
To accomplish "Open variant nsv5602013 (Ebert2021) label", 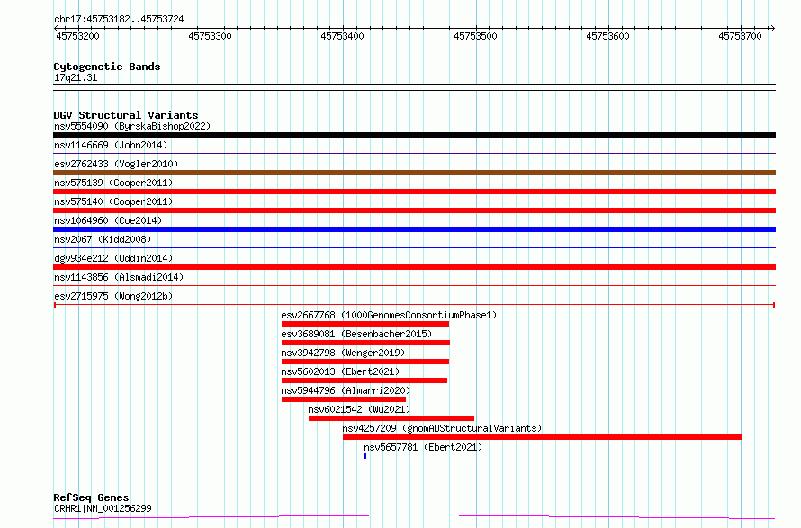I will click(340, 371).
